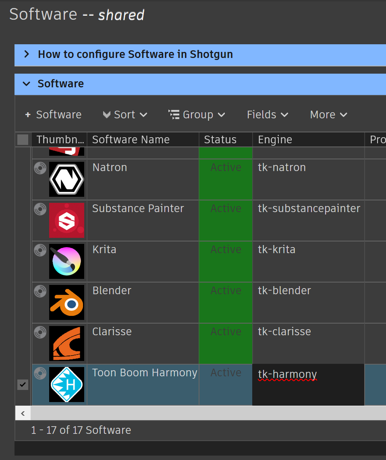The width and height of the screenshot is (386, 460).
Task: Click the Krita software name
Action: click(x=104, y=250)
